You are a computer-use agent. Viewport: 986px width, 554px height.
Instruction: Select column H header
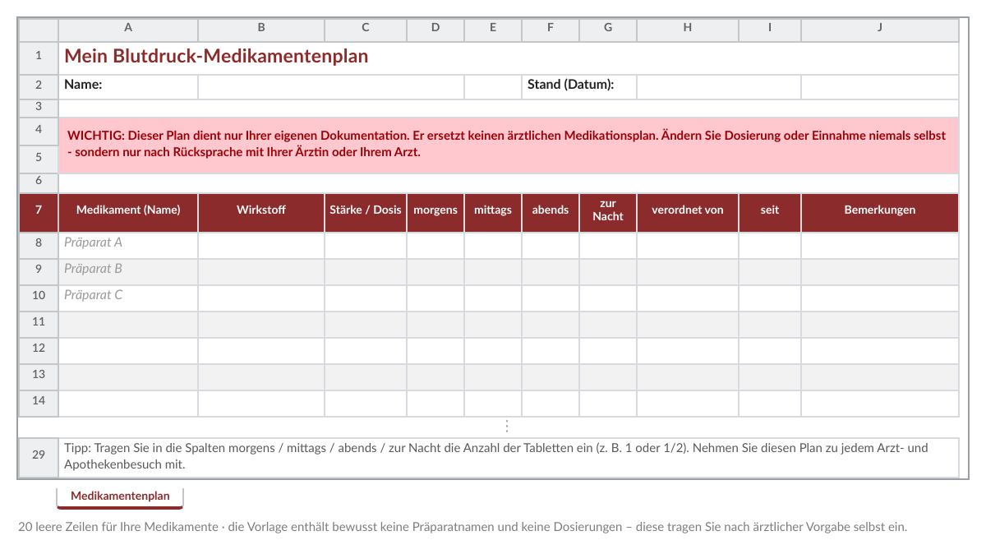click(688, 28)
